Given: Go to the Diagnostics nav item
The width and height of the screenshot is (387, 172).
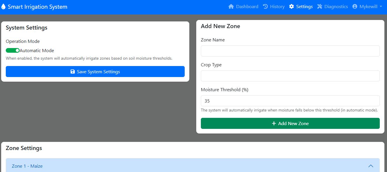Looking at the screenshot, I should (332, 6).
